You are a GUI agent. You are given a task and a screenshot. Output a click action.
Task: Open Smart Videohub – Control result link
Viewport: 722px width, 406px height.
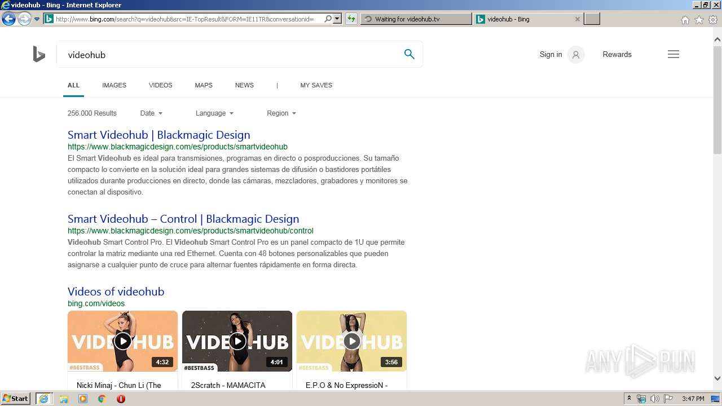coord(183,219)
